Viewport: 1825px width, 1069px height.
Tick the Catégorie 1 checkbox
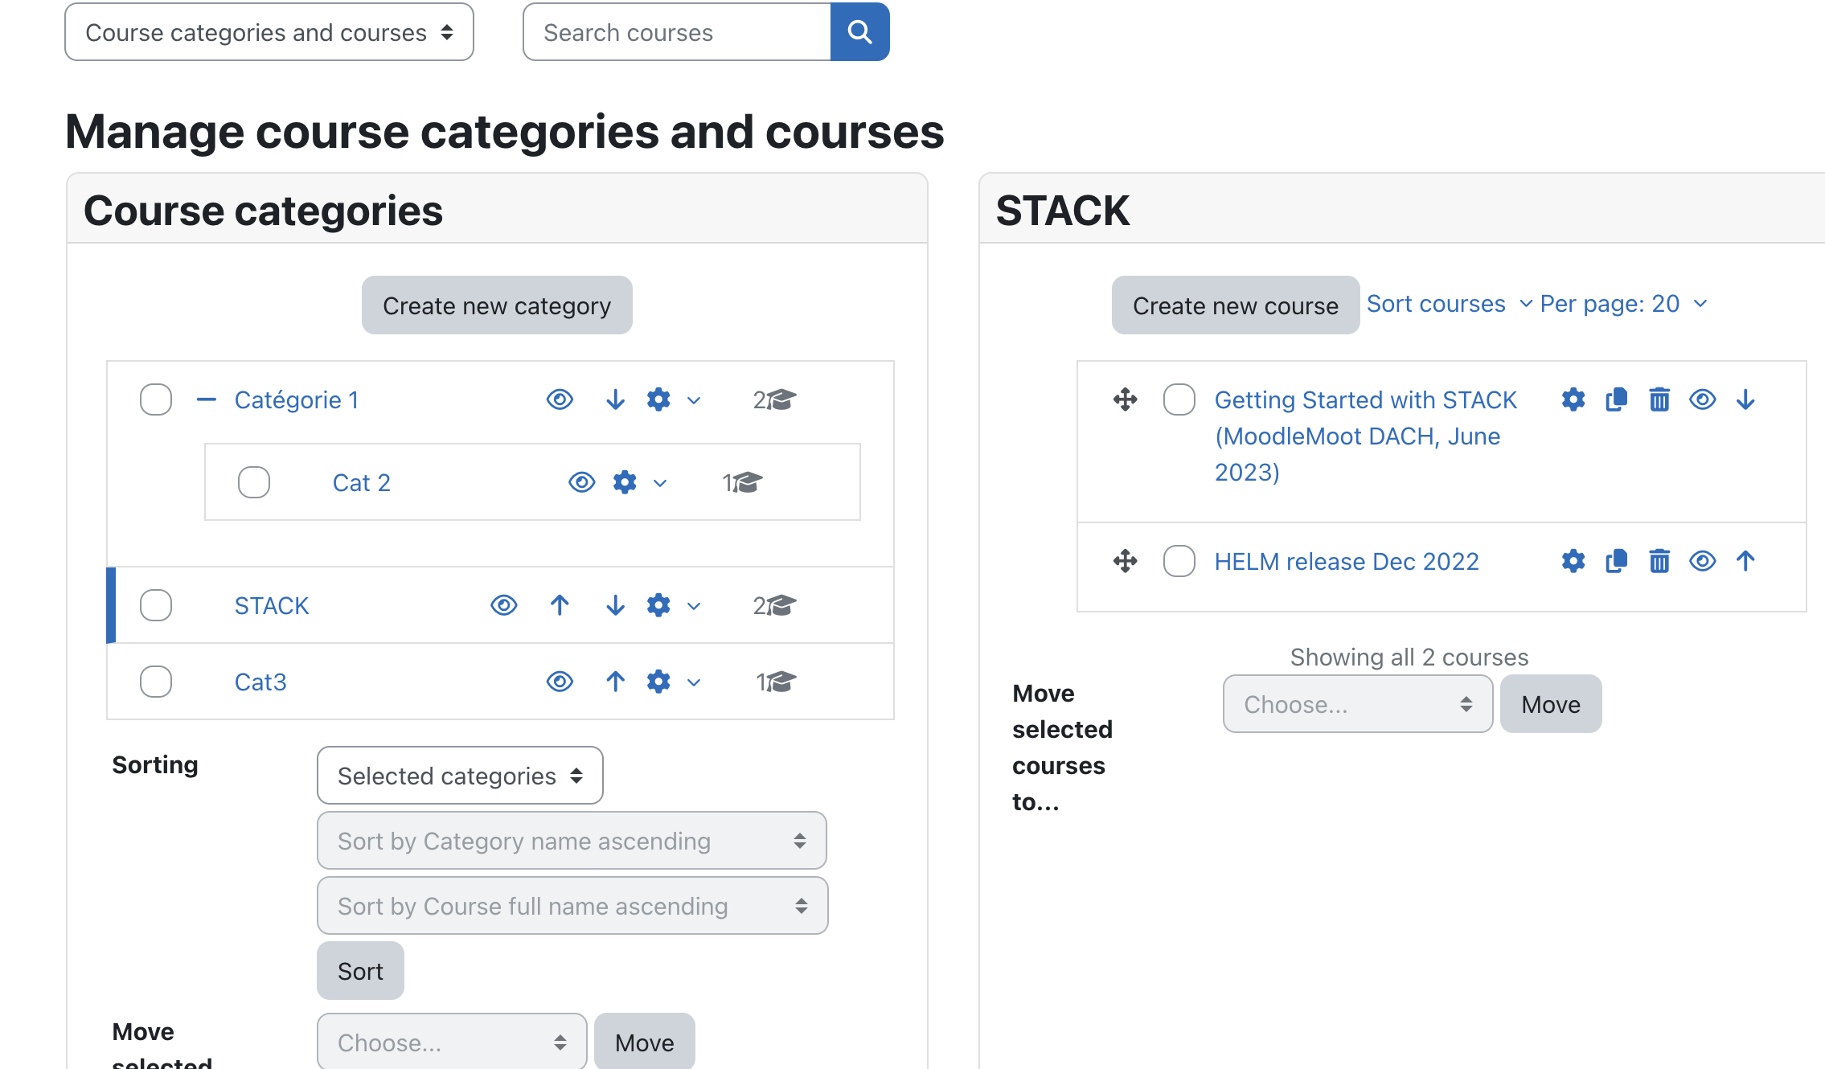(x=156, y=399)
